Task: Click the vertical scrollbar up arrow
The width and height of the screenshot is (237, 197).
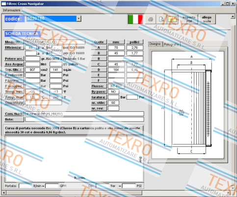Action: 233,16
